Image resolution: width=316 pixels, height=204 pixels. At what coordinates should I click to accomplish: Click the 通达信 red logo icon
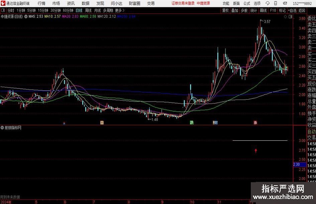click(x=3, y=3)
